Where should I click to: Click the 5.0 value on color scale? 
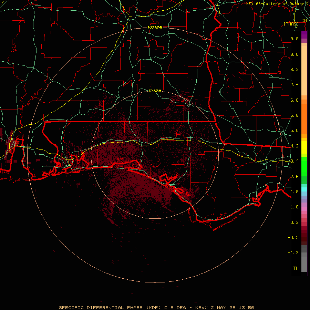294,131
